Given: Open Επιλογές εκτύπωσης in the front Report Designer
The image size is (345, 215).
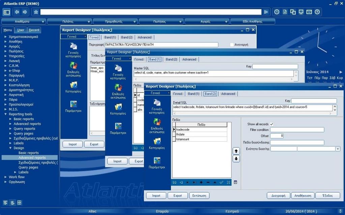Looking at the screenshot, I should (157, 126).
